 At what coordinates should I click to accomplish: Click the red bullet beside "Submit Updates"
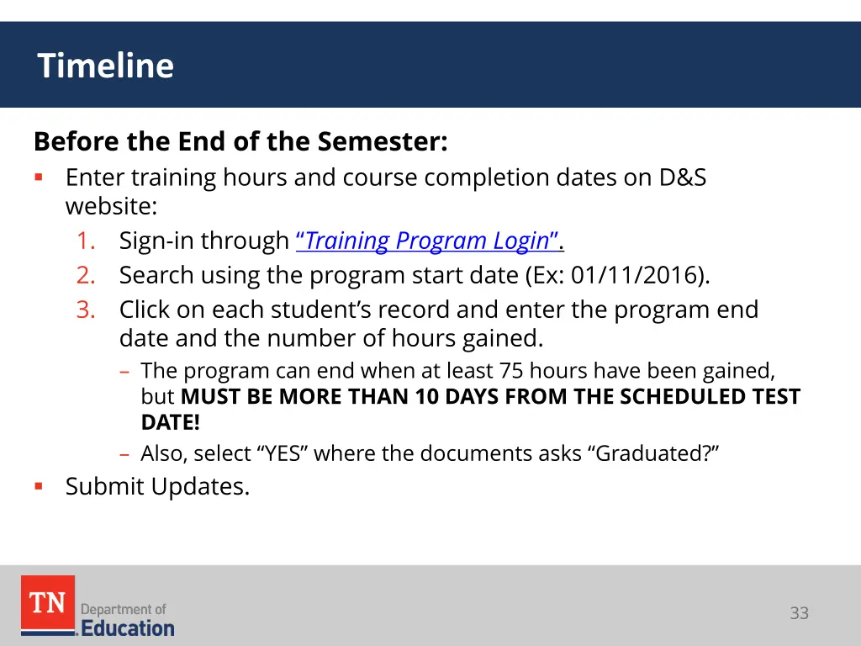pyautogui.click(x=39, y=486)
